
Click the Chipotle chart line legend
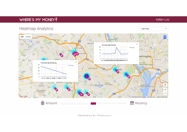coord(132,48)
